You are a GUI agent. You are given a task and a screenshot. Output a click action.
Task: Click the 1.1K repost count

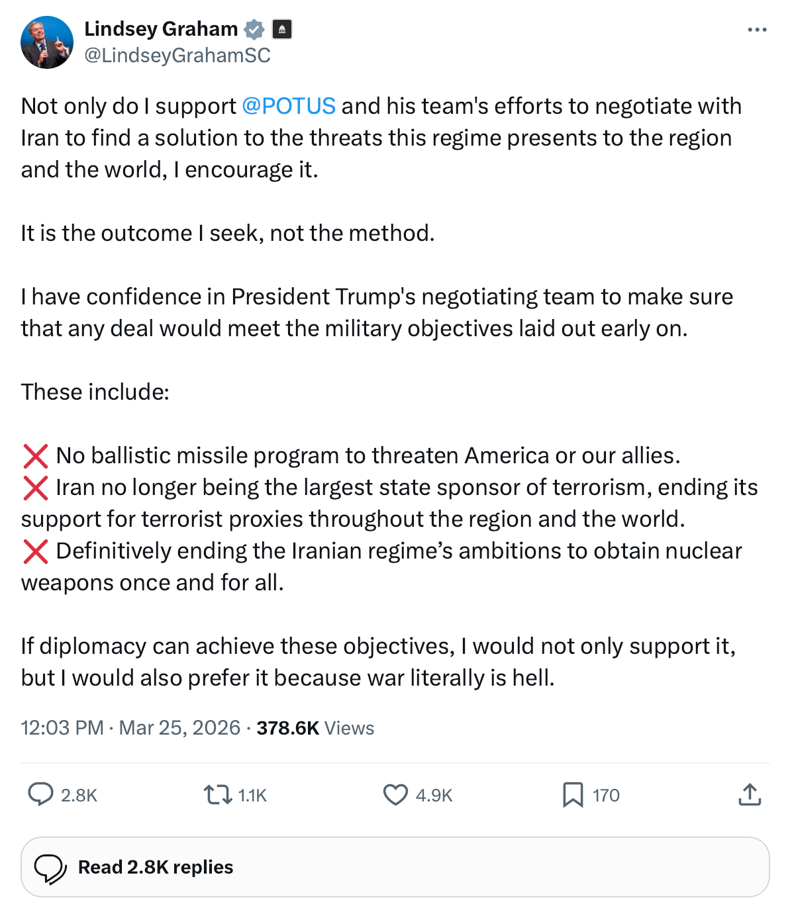[252, 795]
